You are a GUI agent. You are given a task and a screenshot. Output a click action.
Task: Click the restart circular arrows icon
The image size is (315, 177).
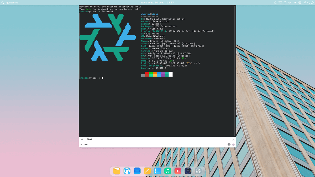[312, 3]
